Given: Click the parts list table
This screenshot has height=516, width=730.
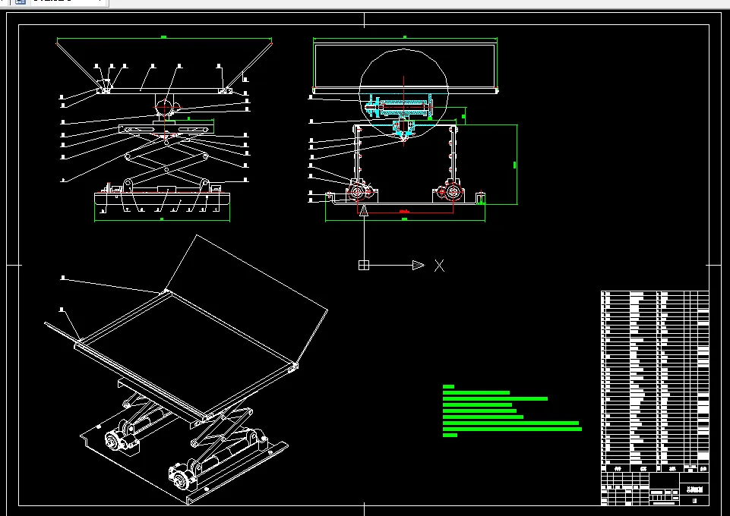Looking at the screenshot, I should click(655, 381).
